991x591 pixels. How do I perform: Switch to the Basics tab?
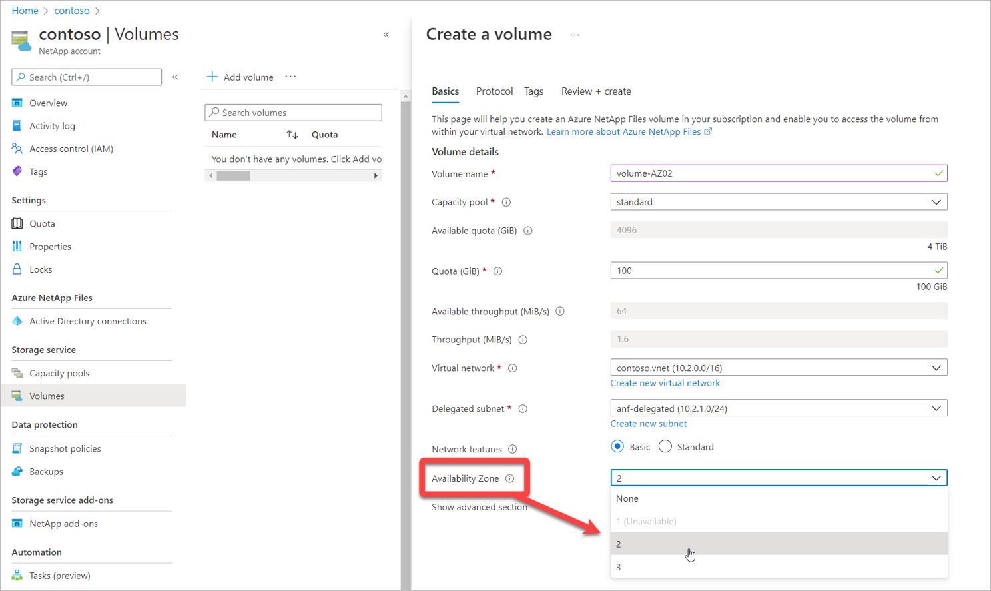445,91
